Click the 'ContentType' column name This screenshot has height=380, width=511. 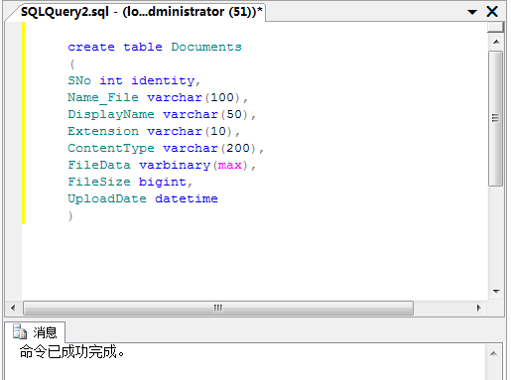pos(111,148)
